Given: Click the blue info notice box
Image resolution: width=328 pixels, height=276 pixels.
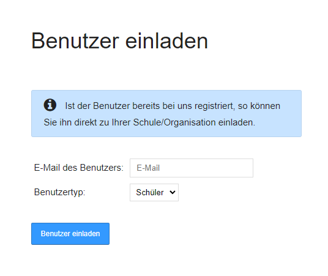Looking at the screenshot, I should click(x=166, y=113).
